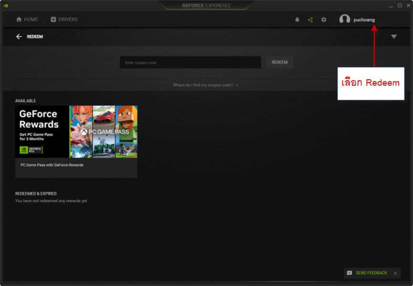Expand 'Where do I find my coupon code?'

[206, 85]
